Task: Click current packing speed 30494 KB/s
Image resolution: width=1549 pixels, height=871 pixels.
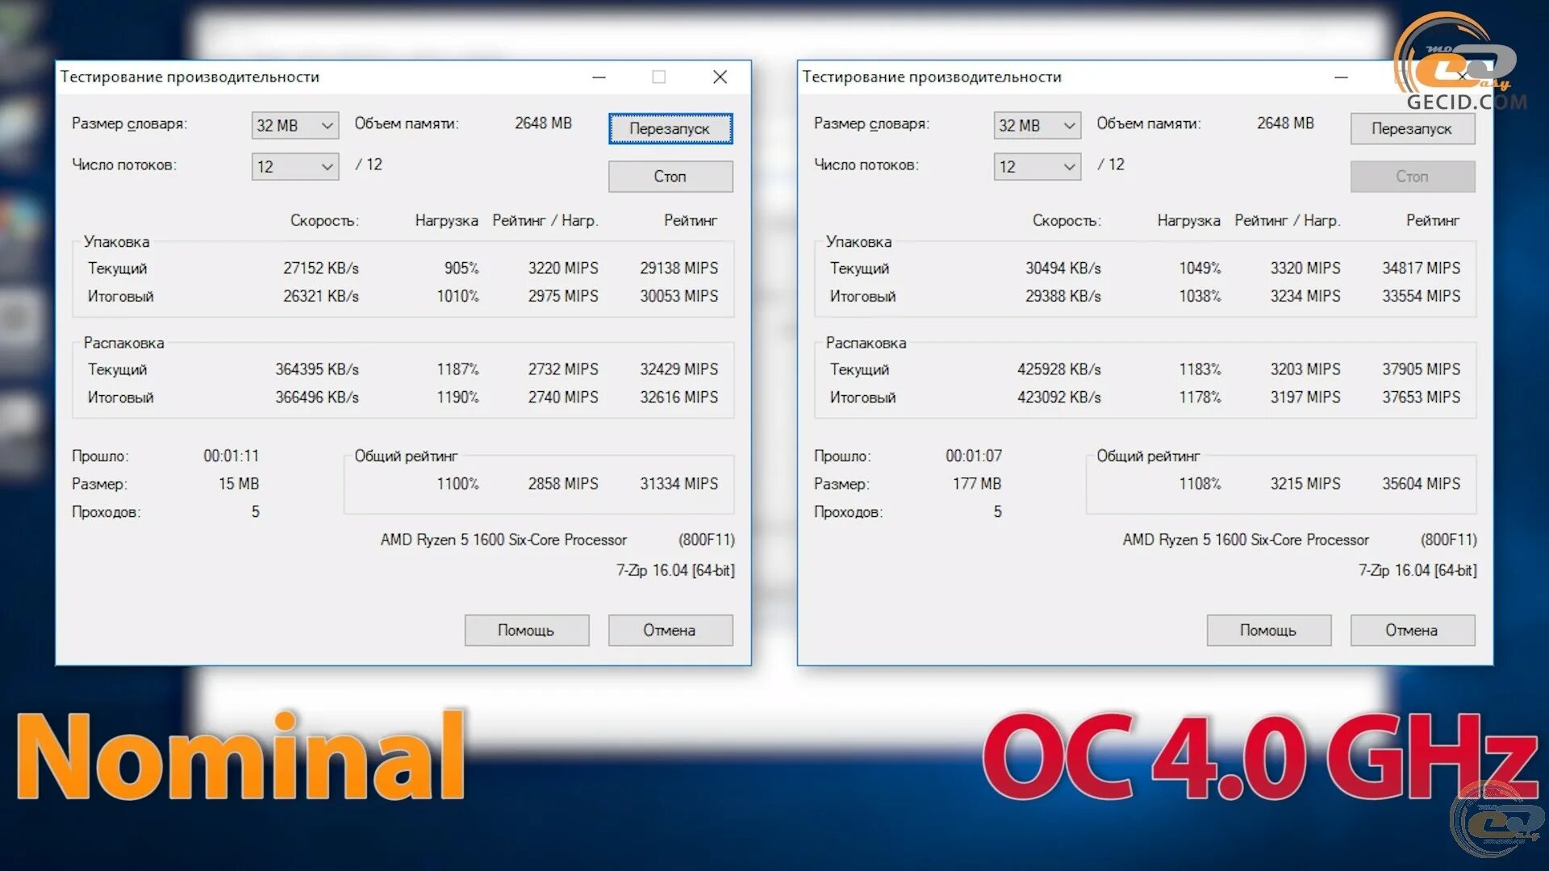Action: coord(1063,268)
